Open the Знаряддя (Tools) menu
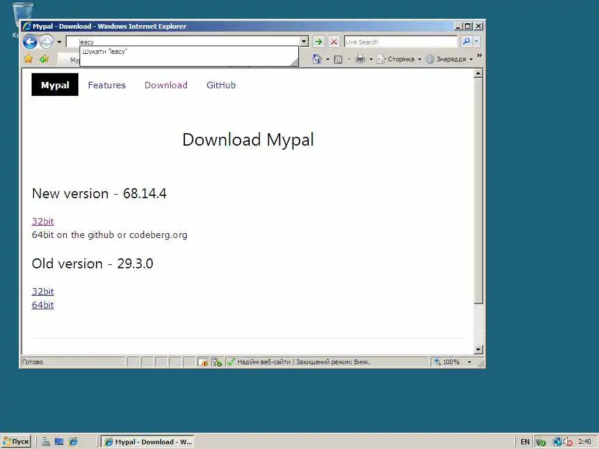599x449 pixels. click(450, 59)
